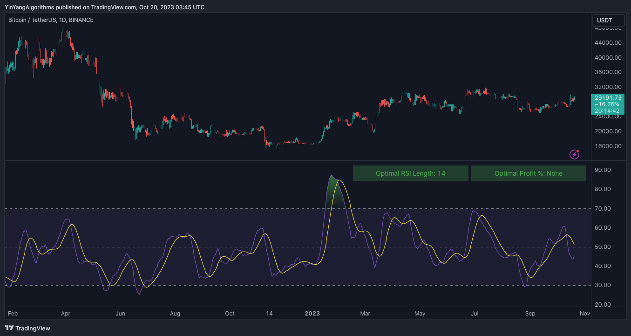Click the 90.00 RSI axis label
The height and width of the screenshot is (336, 631).
604,170
